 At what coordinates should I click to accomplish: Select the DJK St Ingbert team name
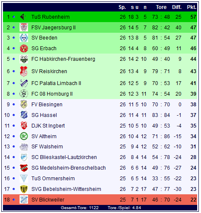48,126
